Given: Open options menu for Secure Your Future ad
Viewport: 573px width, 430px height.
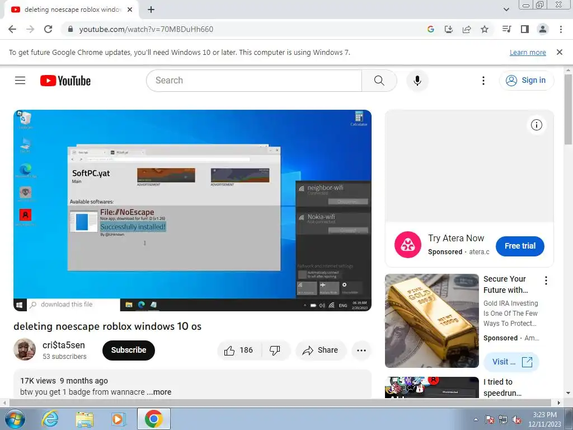Looking at the screenshot, I should tap(546, 281).
